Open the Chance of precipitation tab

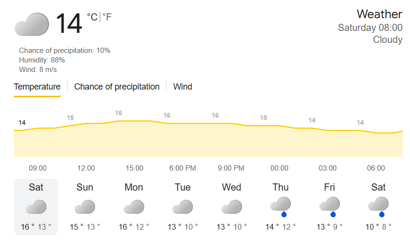tap(116, 87)
